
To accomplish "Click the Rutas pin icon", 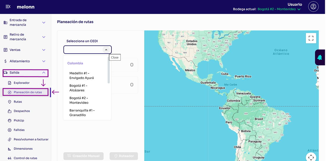I will 10,102.
